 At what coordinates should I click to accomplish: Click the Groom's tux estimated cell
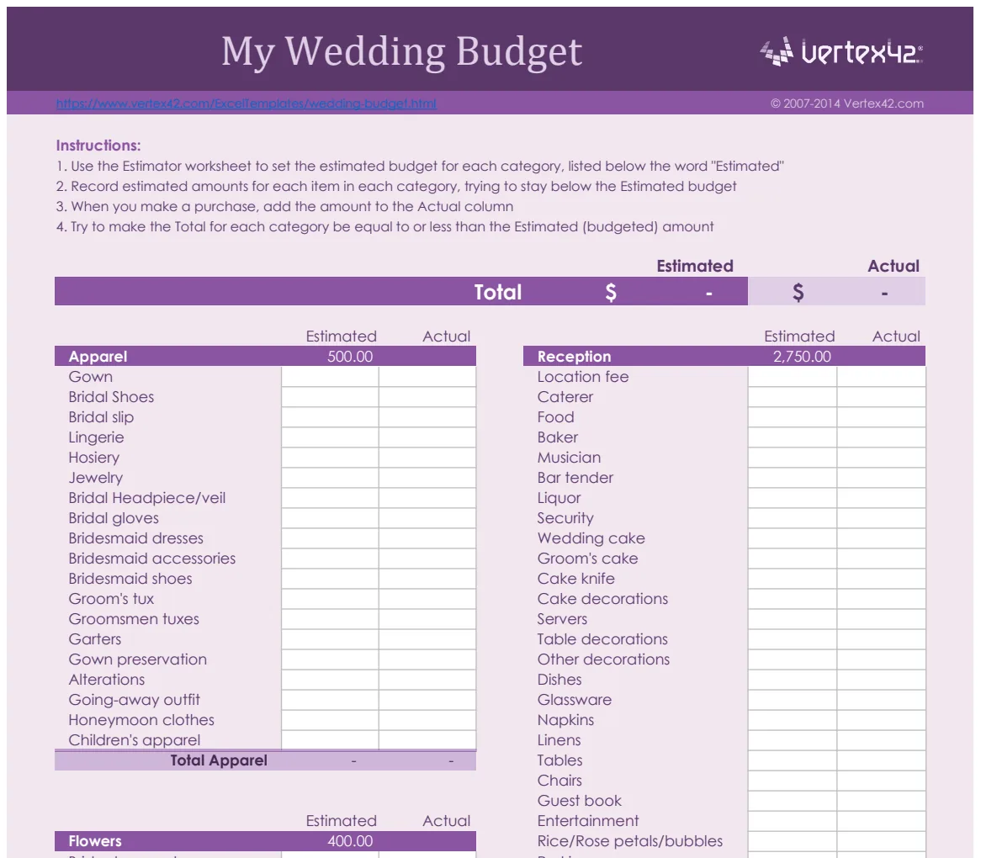(x=330, y=598)
